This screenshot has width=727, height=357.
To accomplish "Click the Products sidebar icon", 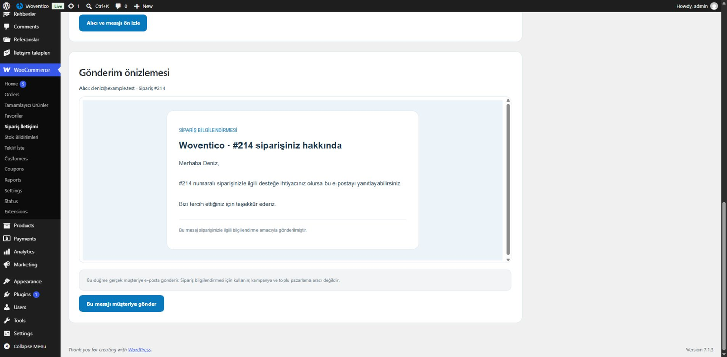I will 7,226.
